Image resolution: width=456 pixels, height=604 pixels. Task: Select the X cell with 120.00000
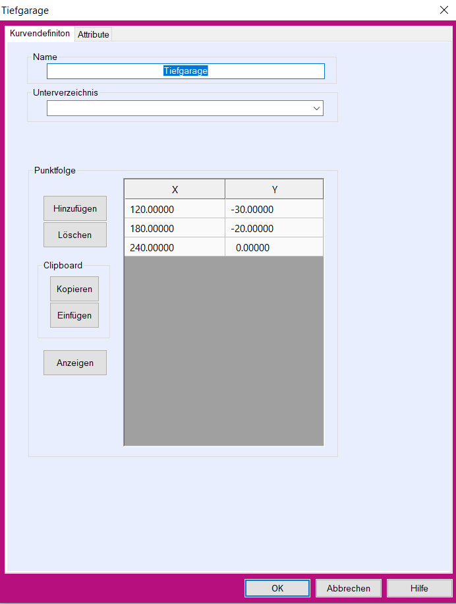(x=175, y=210)
